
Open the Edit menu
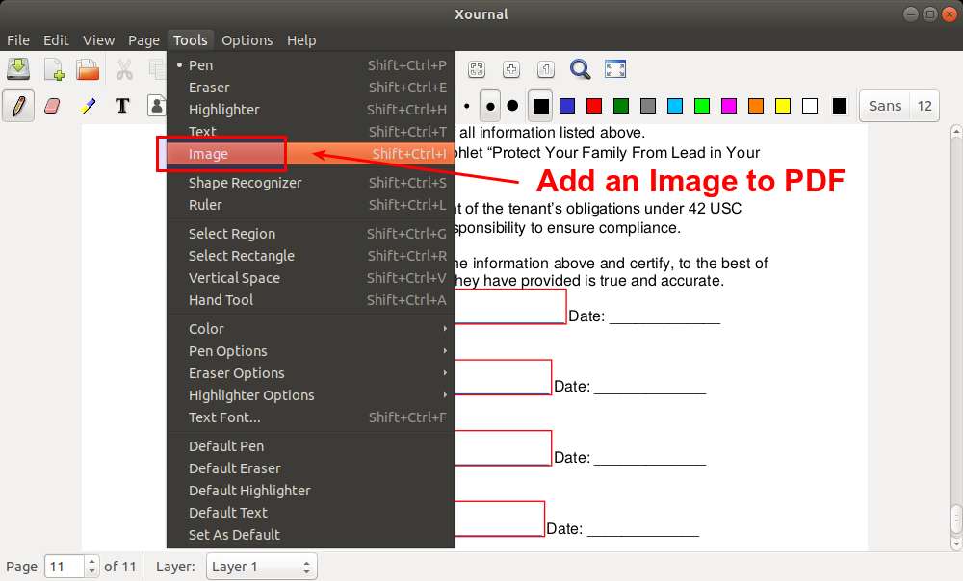click(x=56, y=39)
